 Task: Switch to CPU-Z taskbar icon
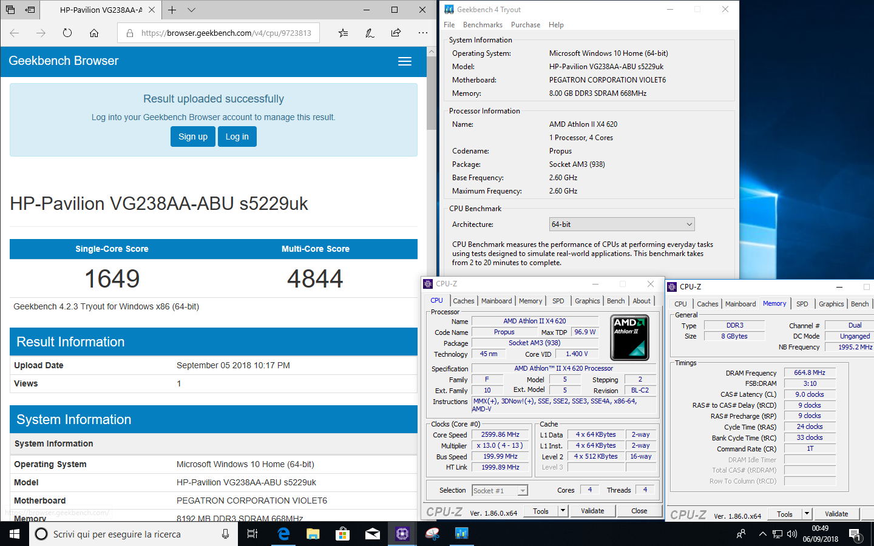coord(402,534)
